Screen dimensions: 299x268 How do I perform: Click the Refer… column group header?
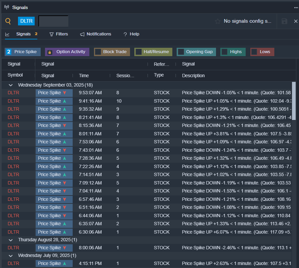pos(162,64)
